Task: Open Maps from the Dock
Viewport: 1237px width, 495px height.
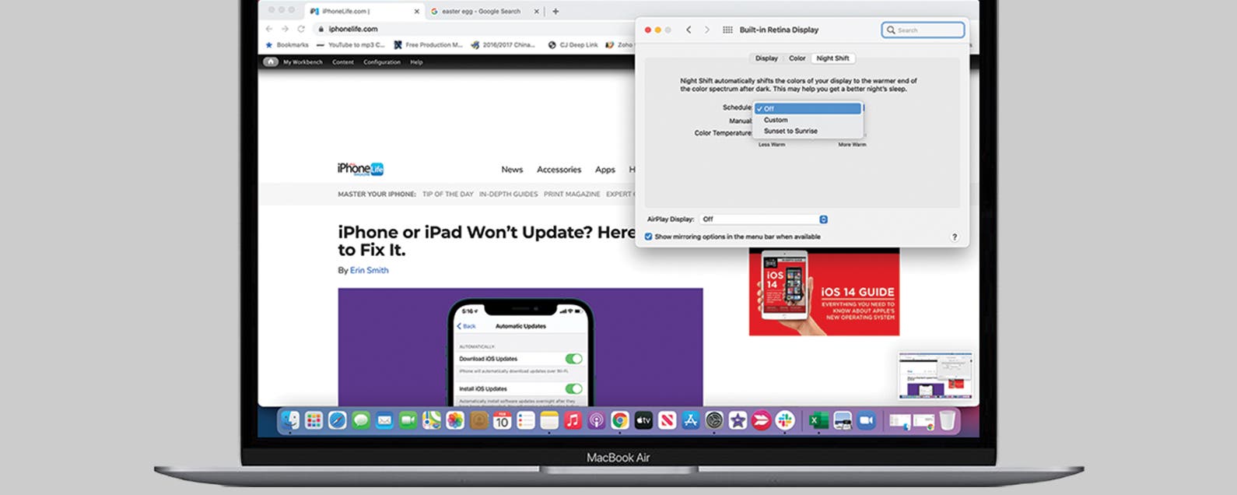Action: (431, 421)
